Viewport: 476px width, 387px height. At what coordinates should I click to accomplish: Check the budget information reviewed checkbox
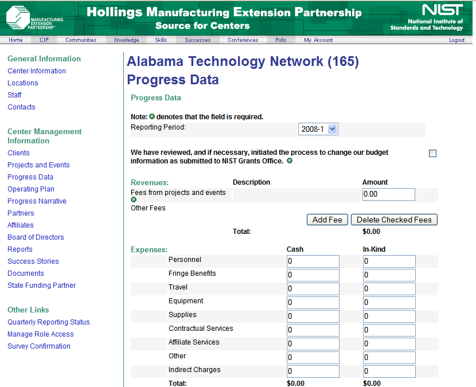click(432, 153)
